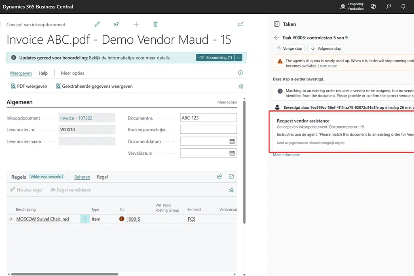Image resolution: width=414 pixels, height=276 pixels.
Task: Click the page vertical scrollbar
Action: 244,162
